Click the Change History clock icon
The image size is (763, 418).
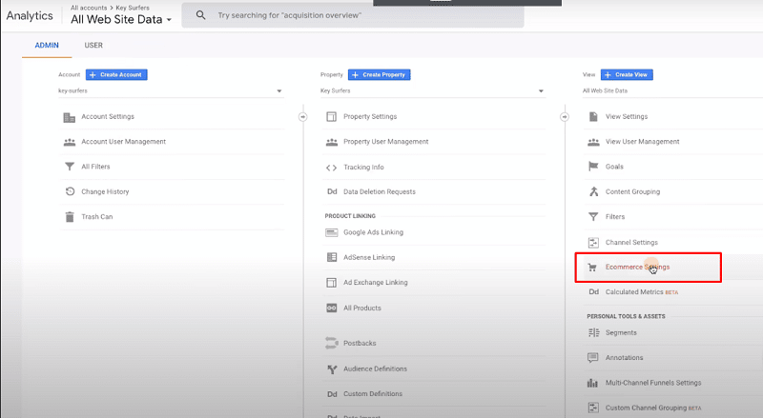70,191
